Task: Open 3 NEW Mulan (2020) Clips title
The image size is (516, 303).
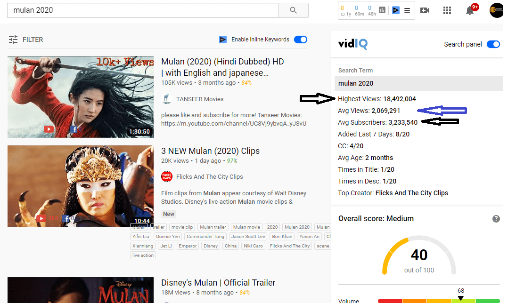Action: pos(210,151)
